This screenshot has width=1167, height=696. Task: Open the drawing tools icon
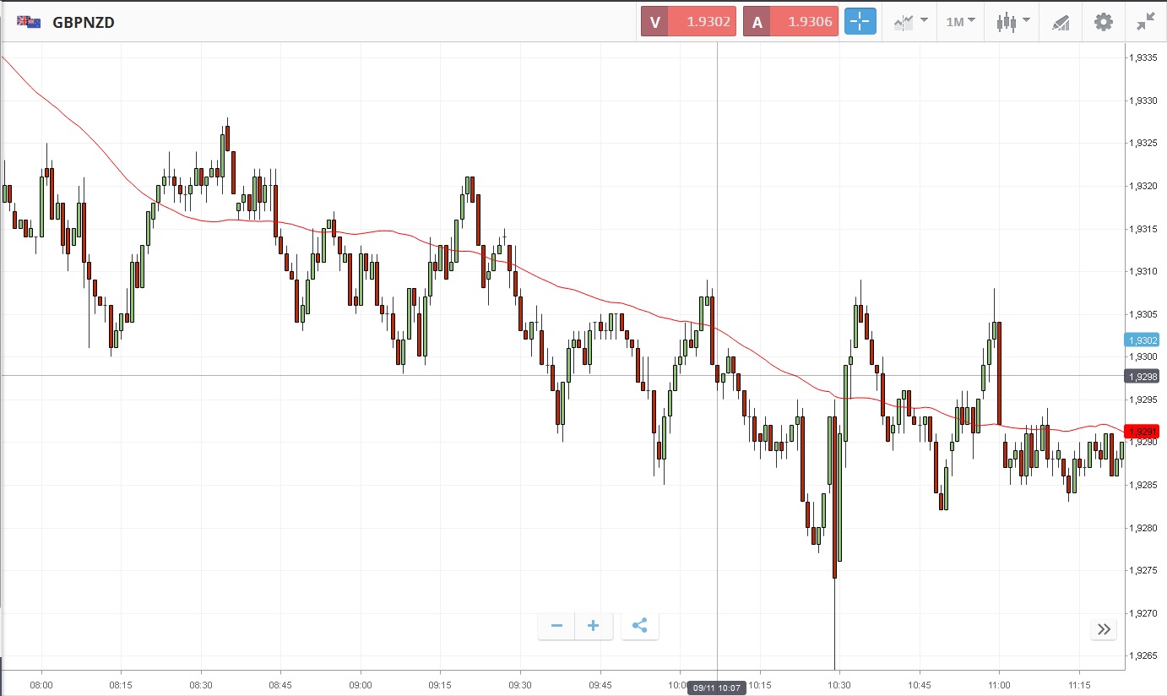click(x=1061, y=22)
